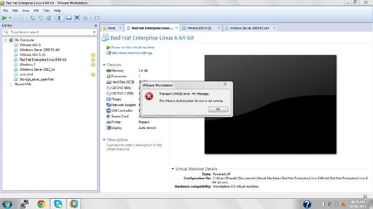Screen dimensions: 373x209
Task: Open the Edit menu
Action: (x=15, y=10)
